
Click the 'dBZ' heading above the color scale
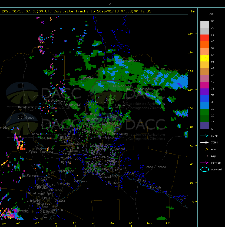211,15
